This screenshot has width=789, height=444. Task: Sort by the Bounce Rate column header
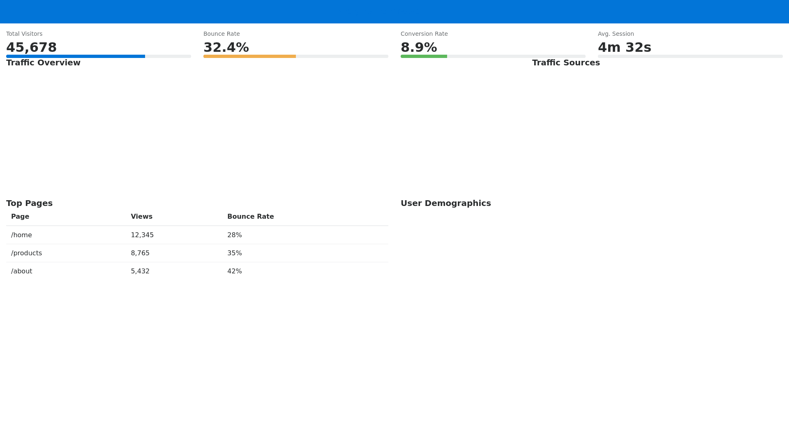point(251,216)
